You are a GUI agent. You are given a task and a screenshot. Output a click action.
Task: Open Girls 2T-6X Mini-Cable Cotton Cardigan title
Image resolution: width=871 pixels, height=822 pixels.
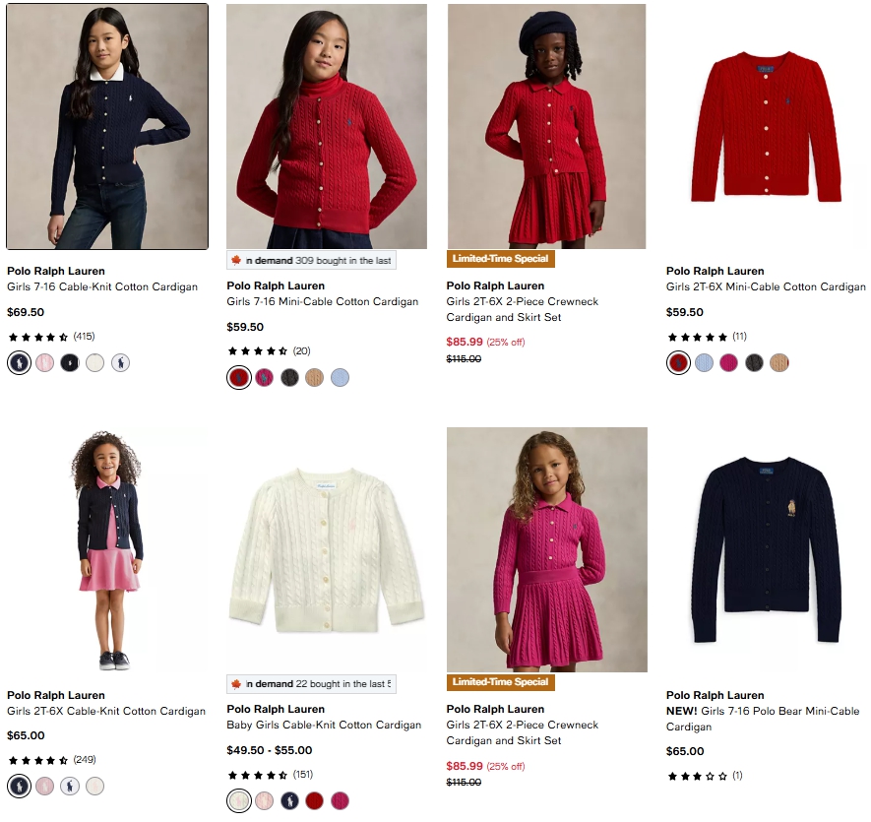tap(766, 286)
